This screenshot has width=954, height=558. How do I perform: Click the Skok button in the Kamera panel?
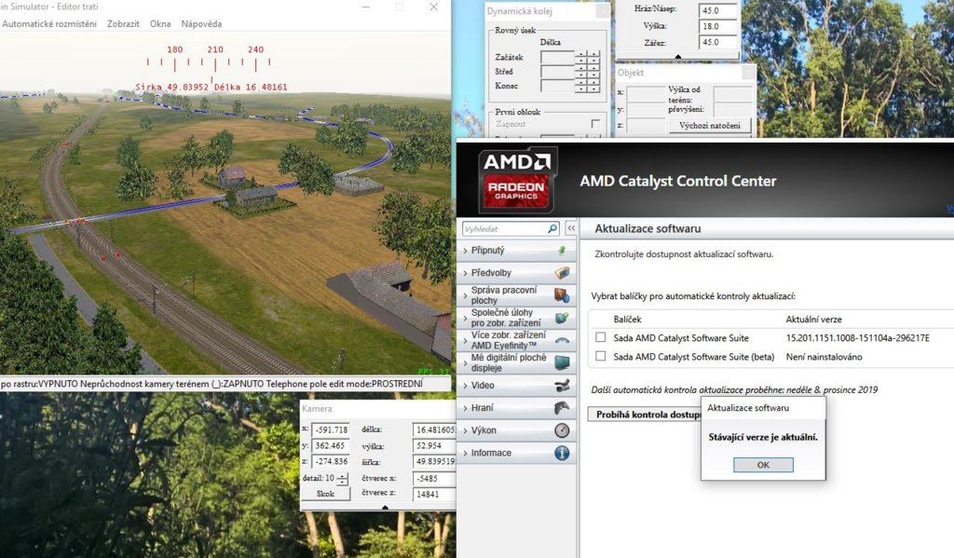[325, 494]
